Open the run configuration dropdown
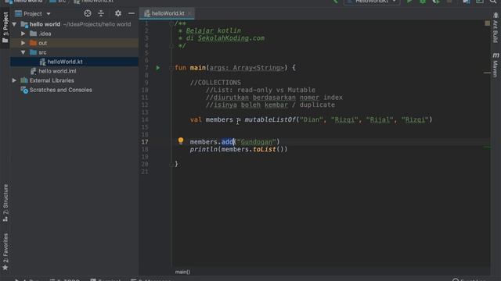This screenshot has height=281, width=501. point(372,2)
